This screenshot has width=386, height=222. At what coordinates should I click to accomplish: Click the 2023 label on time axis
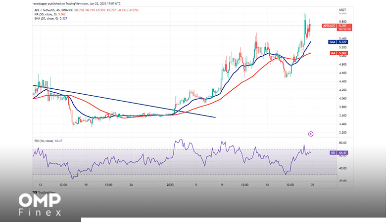tap(170, 185)
